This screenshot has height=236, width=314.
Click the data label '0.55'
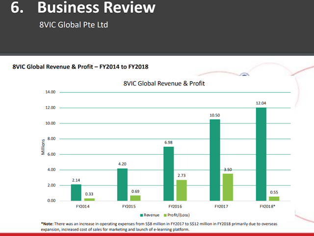274,192
